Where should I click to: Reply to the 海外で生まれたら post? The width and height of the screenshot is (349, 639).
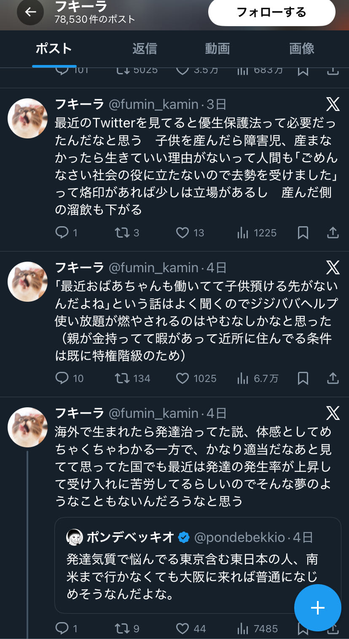[x=62, y=628]
